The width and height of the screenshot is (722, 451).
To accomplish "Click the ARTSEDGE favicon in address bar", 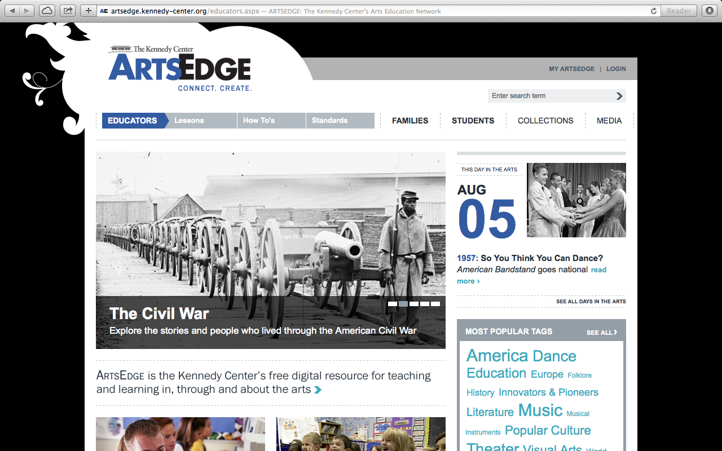I will click(104, 11).
